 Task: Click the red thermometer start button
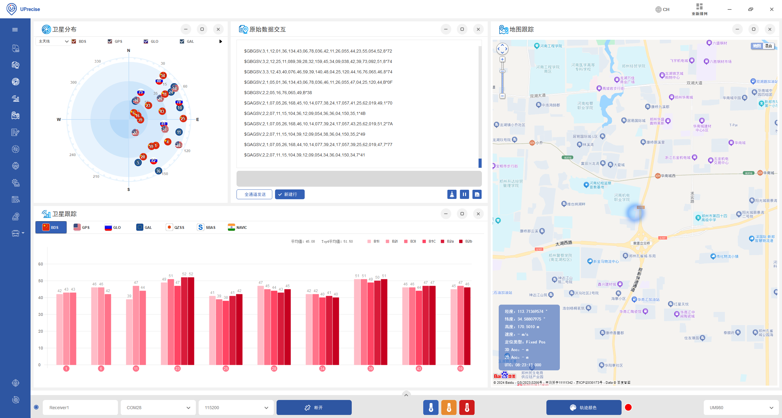pyautogui.click(x=467, y=408)
